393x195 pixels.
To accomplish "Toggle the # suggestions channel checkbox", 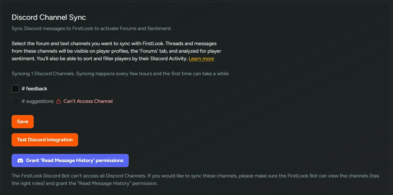I will (15, 101).
